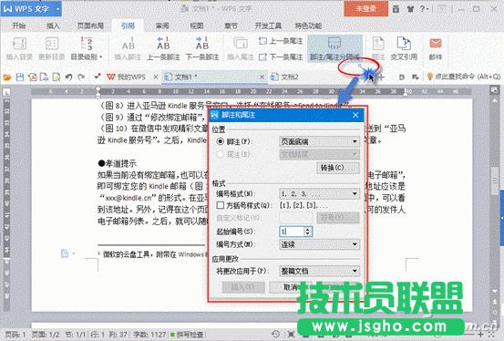The height and width of the screenshot is (341, 504).
Task: Click the open folder icon in quick toolbar
Action: tap(7, 77)
